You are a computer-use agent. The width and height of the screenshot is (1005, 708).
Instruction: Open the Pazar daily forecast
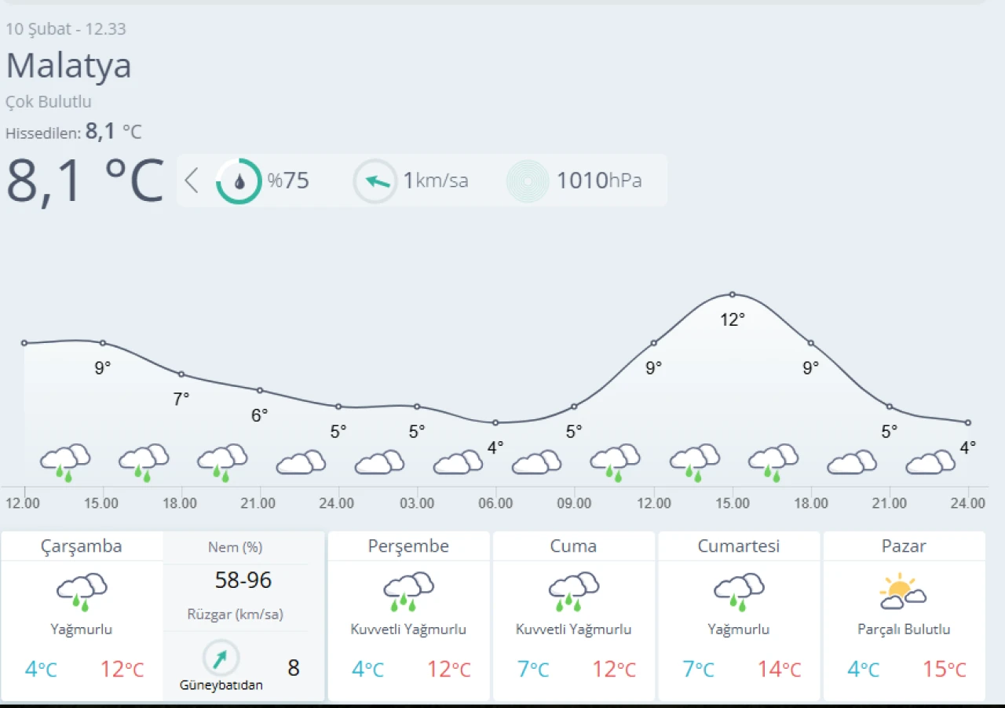click(904, 616)
